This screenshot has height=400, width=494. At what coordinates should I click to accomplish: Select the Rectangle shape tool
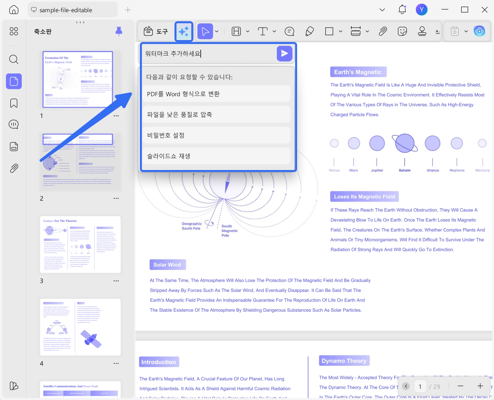pos(329,31)
